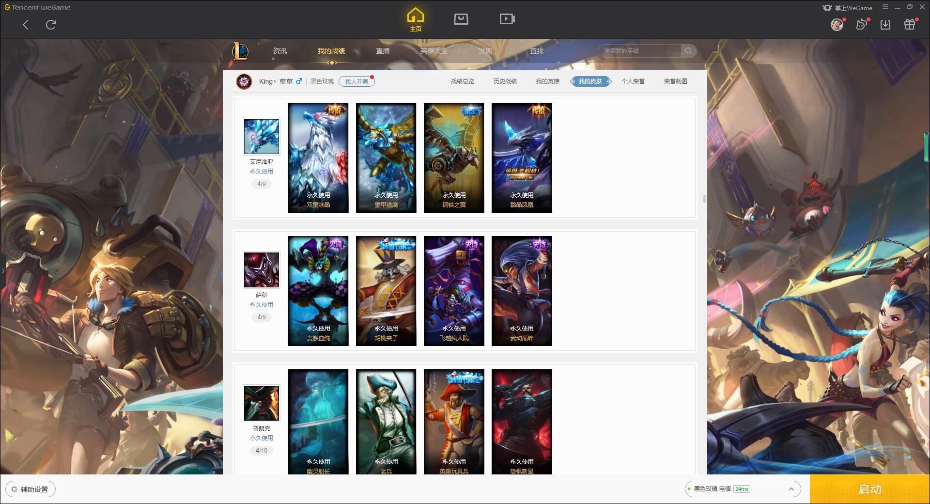Open the 贵族血统 skin card

coord(318,291)
